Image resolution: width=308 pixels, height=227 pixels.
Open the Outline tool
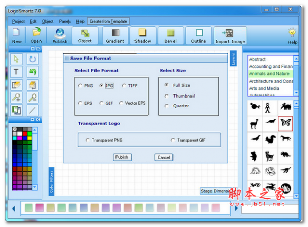point(199,35)
